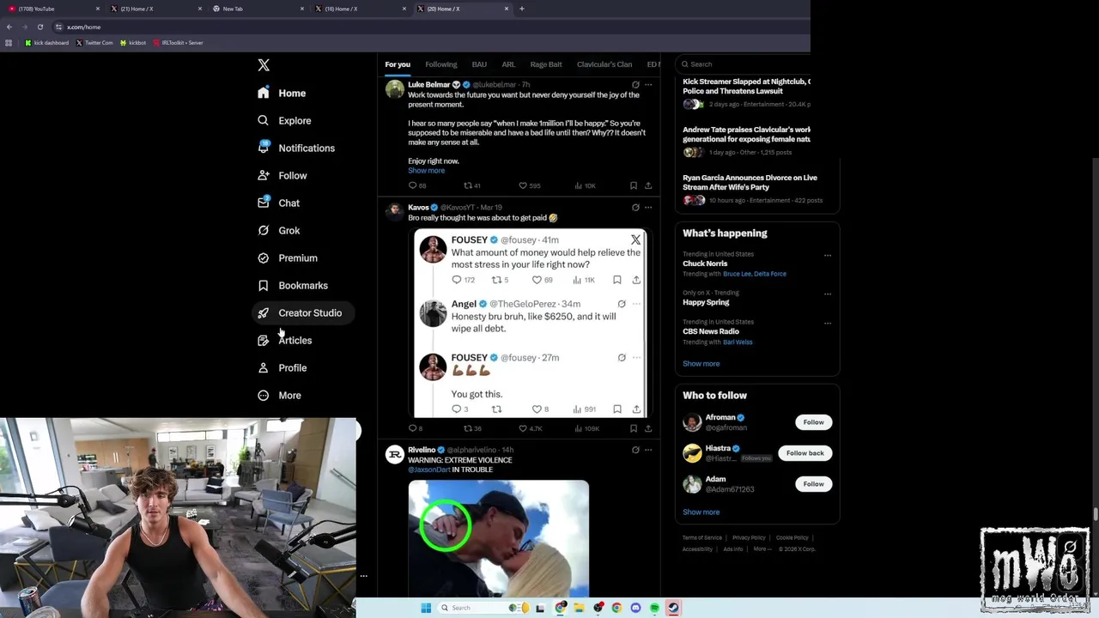
Task: Open Spotify from the taskbar
Action: coord(654,608)
